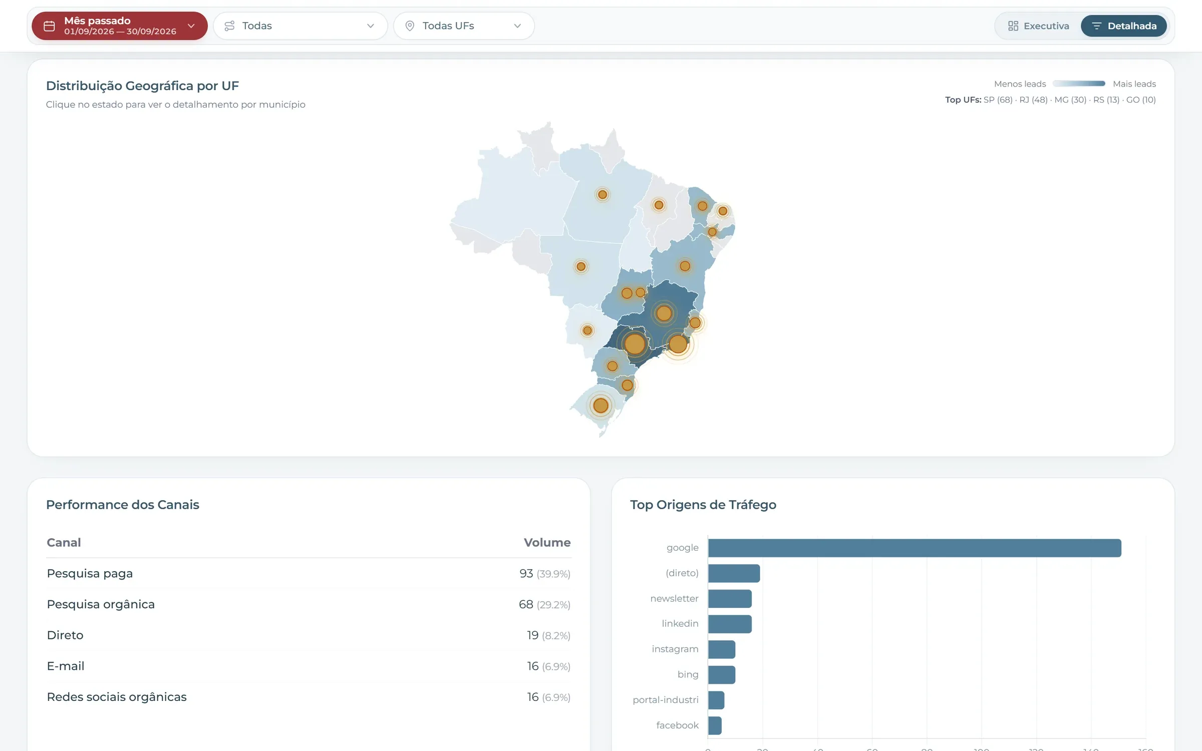Switch to the Executiva view
This screenshot has height=751, width=1202.
coord(1038,26)
